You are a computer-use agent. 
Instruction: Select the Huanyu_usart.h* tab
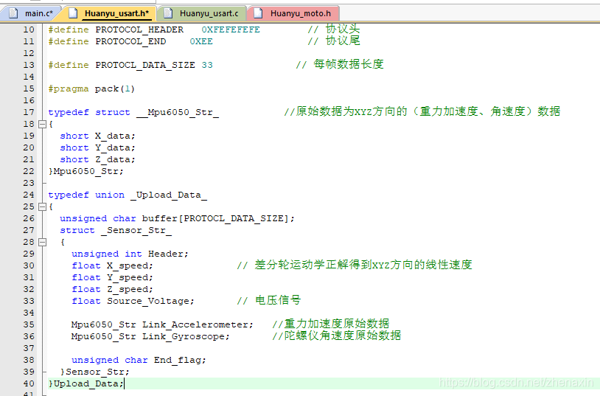(109, 13)
